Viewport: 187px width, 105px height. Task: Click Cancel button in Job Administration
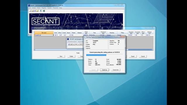[143, 56]
